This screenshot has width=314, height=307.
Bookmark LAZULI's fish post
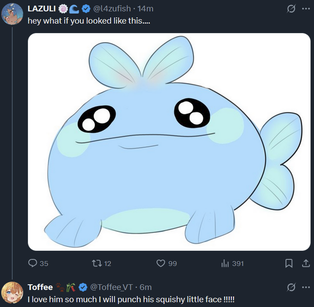(x=289, y=263)
